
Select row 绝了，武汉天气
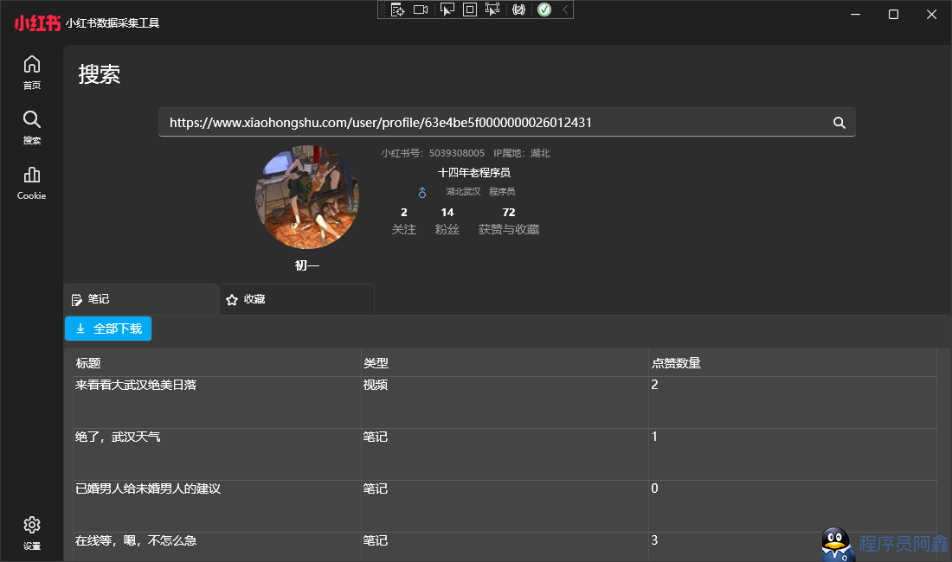click(x=505, y=455)
